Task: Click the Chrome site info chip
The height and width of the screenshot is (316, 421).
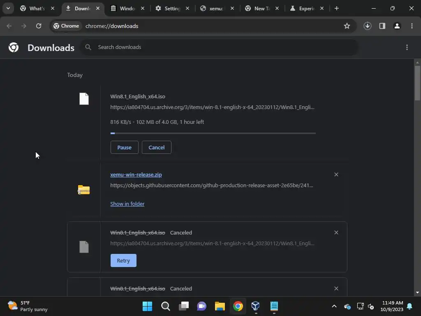Action: click(66, 26)
